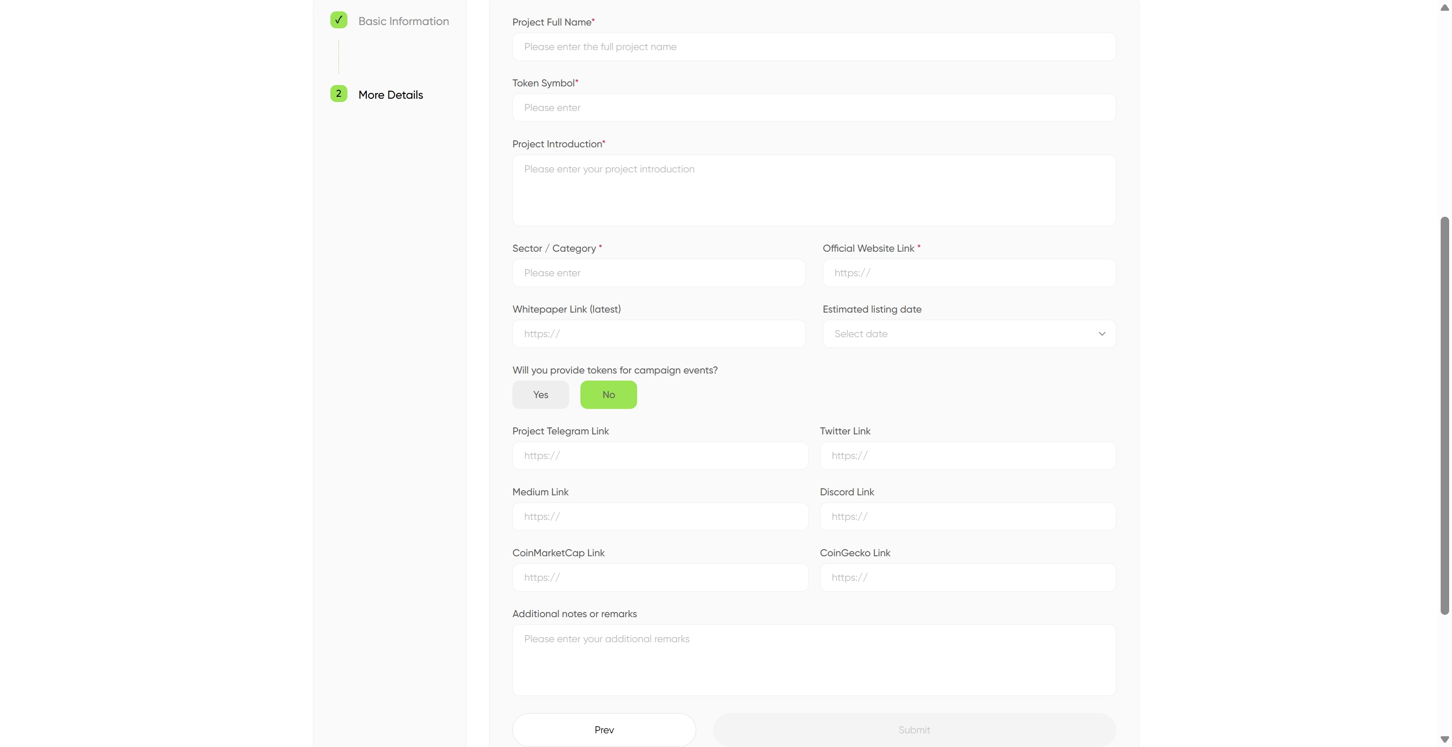Click into the Token Symbol input
The height and width of the screenshot is (747, 1452).
coord(814,108)
